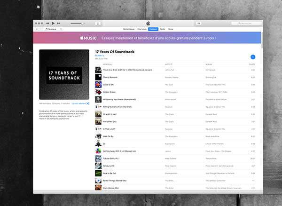
Task: Switch to the Radio tab
Action: (163, 29)
